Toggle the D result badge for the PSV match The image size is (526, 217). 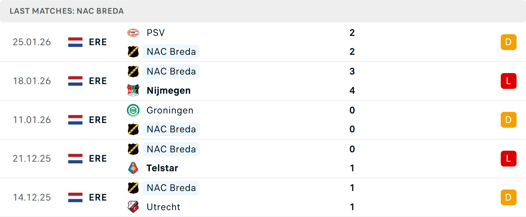click(508, 42)
